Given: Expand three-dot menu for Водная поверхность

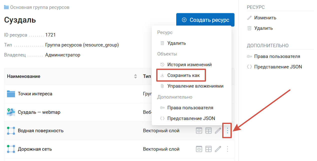Looking at the screenshot, I should [227, 131].
